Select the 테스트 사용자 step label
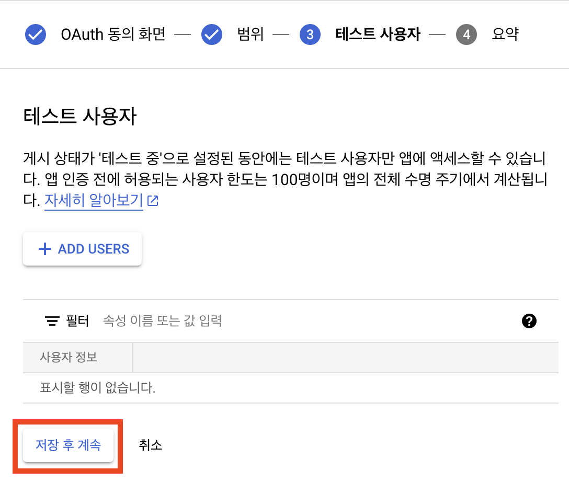569x482 pixels. coord(378,35)
